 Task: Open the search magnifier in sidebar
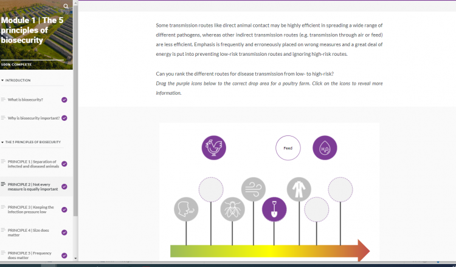click(66, 7)
